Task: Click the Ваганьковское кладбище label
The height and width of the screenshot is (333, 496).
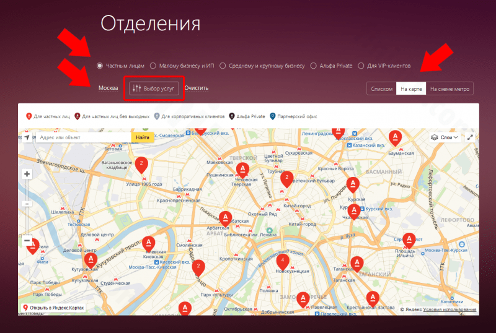Action: pos(117,165)
